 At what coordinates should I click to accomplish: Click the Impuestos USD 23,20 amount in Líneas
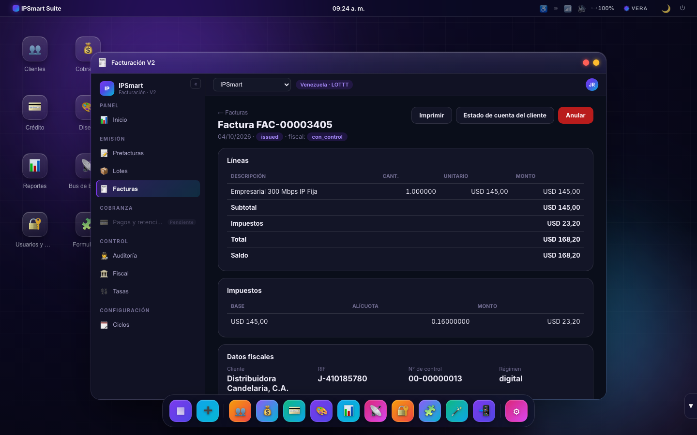[x=563, y=223]
